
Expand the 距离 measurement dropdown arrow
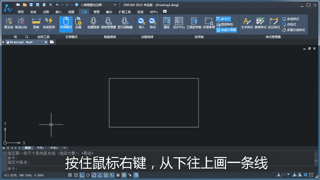click(x=36, y=31)
